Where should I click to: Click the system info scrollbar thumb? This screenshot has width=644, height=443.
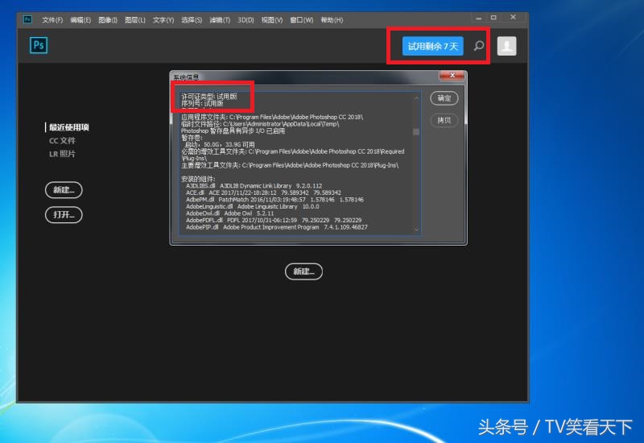pos(416,131)
